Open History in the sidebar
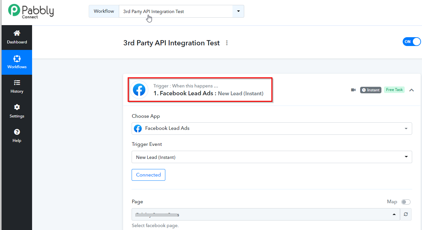The image size is (422, 230). tap(17, 87)
